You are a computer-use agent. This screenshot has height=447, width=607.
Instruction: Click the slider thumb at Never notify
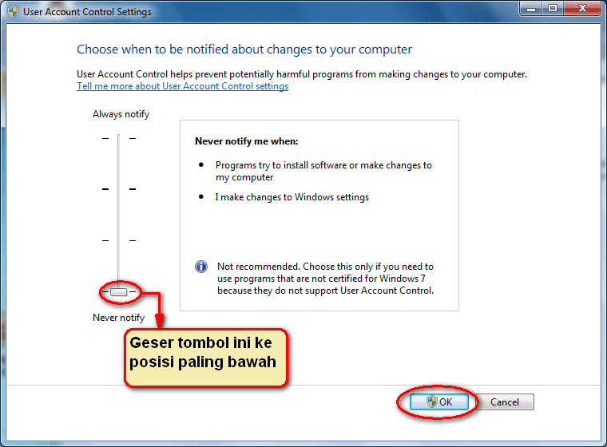pyautogui.click(x=118, y=293)
